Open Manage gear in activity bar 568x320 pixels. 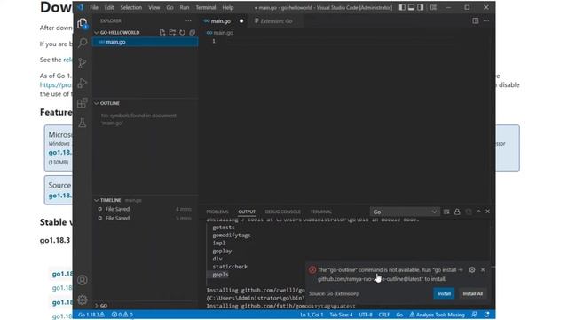[83, 300]
